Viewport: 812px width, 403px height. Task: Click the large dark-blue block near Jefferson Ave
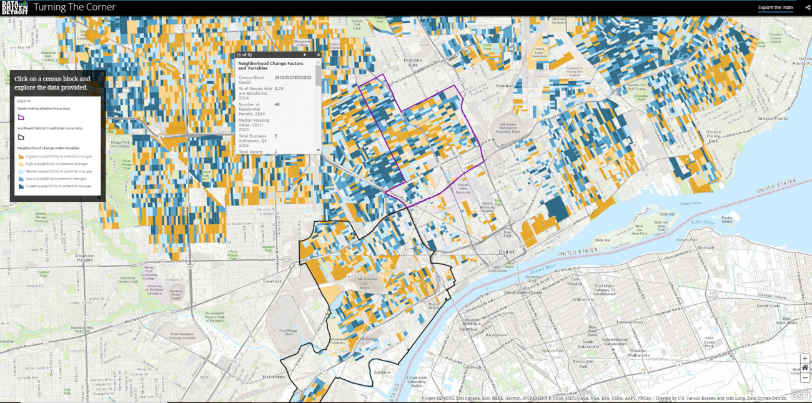tap(557, 209)
